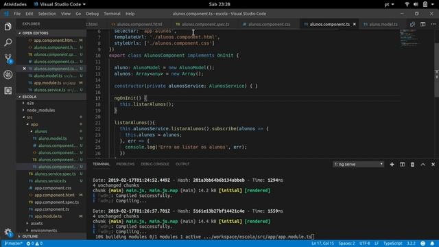This screenshot has width=439, height=247.
Task: Collapse the src folder
Action: (x=51, y=117)
